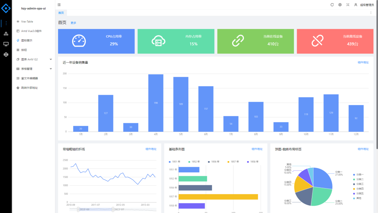Click the organization tree icon in the left rail
The width and height of the screenshot is (378, 213).
pos(6,34)
